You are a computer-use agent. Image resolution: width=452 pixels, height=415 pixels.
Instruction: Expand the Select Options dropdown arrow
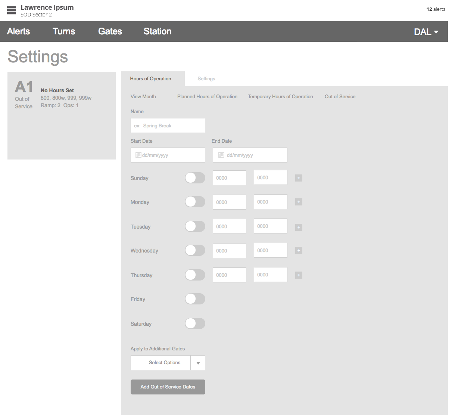click(198, 363)
